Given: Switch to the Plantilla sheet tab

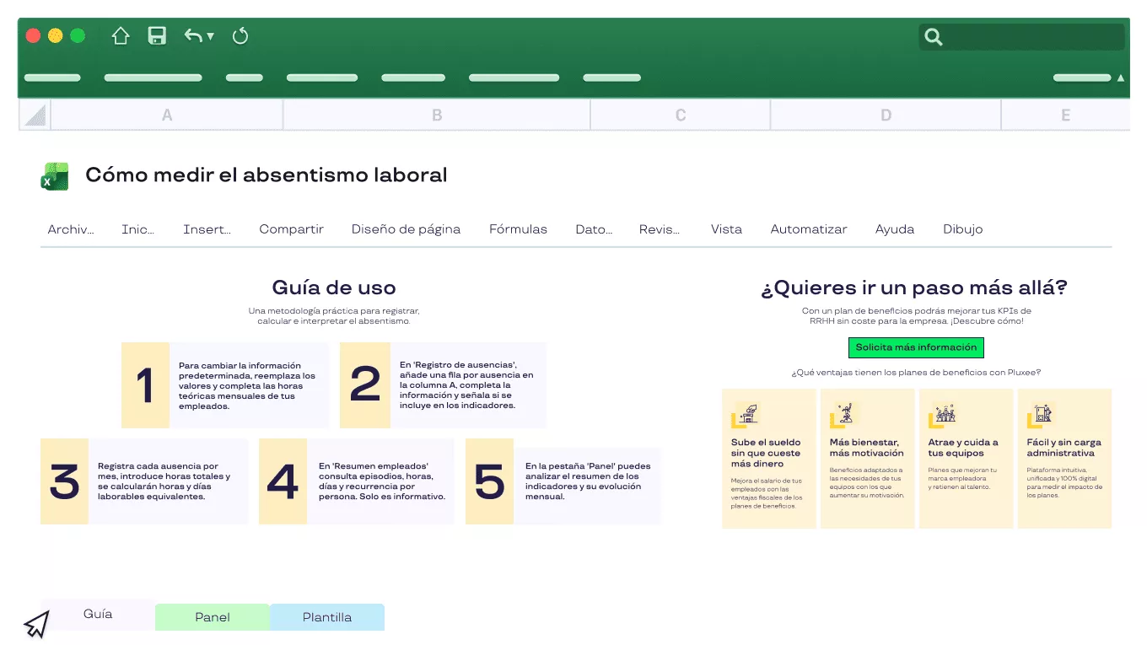Looking at the screenshot, I should 327,617.
